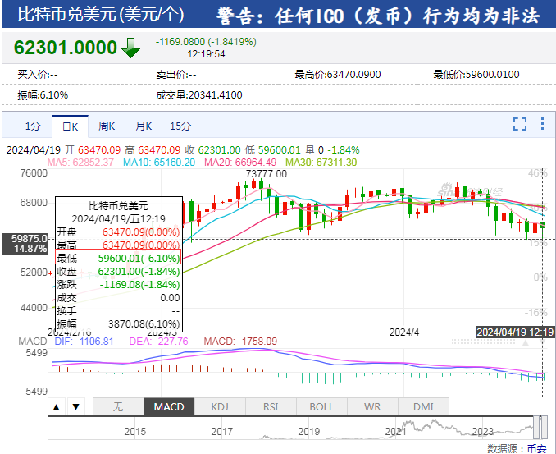
Task: Click 2015 on the overview timeline
Action: tap(135, 432)
